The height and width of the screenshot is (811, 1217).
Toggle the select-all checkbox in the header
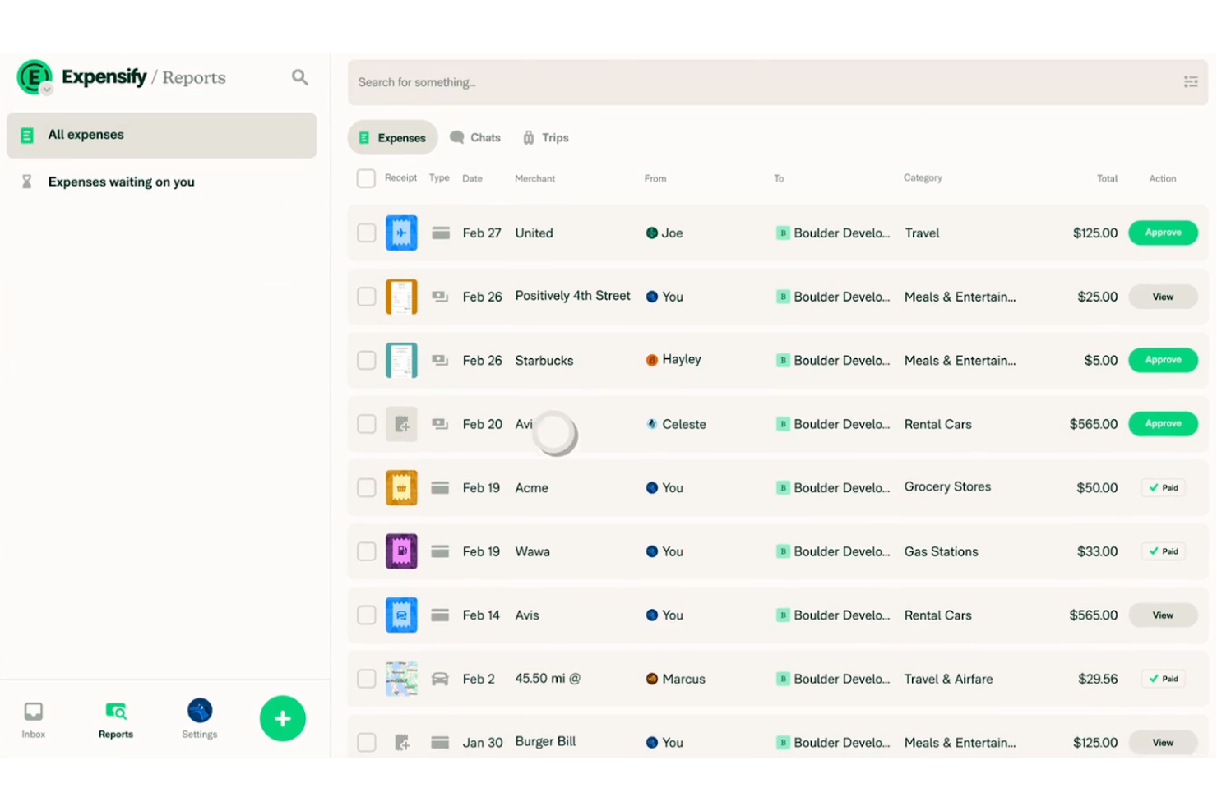click(365, 177)
